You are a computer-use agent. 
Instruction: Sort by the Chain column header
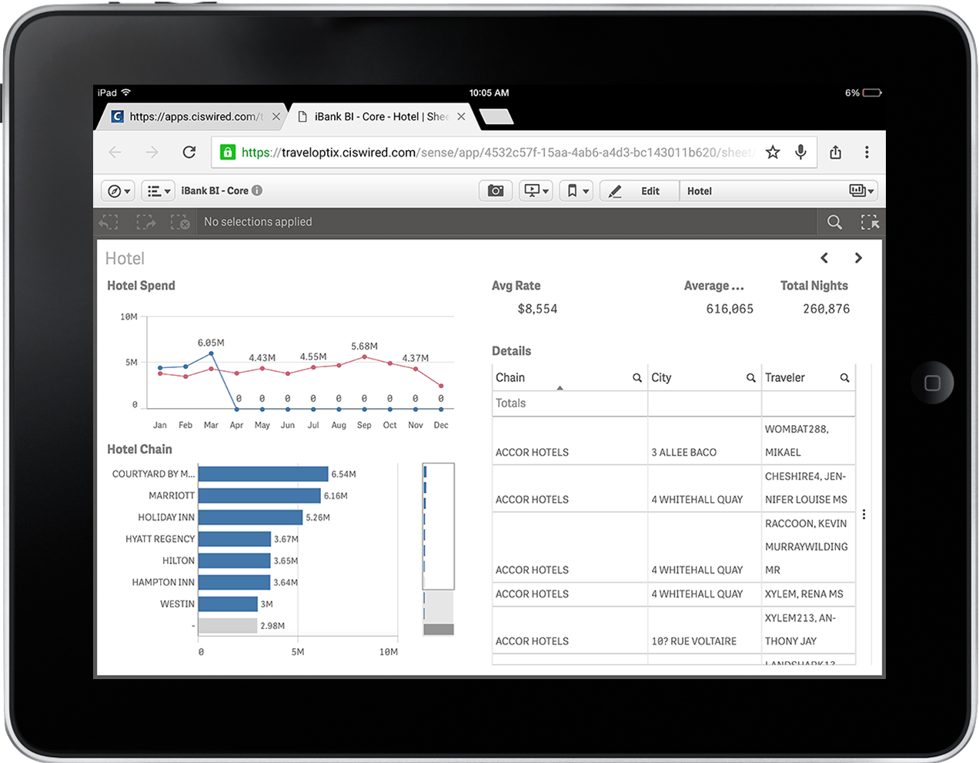(510, 377)
